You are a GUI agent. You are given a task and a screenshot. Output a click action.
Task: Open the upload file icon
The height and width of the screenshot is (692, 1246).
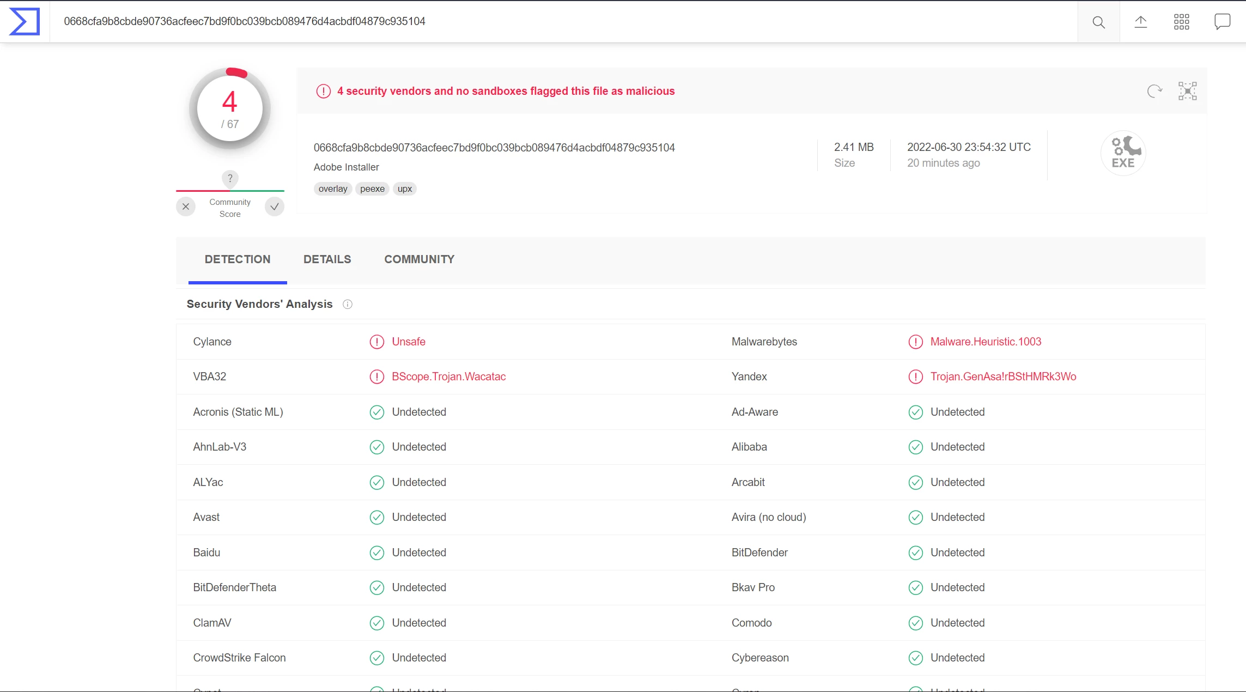[1140, 22]
